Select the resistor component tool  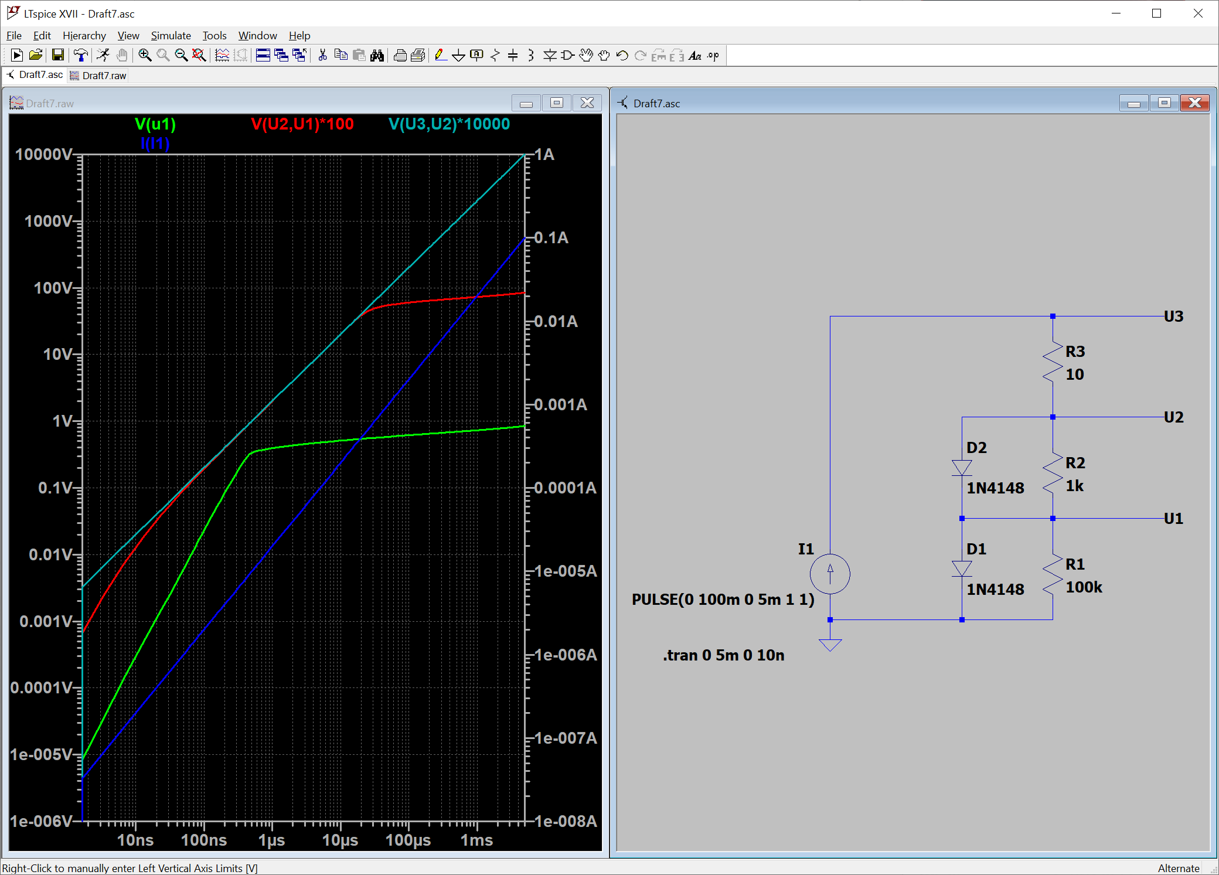(495, 55)
